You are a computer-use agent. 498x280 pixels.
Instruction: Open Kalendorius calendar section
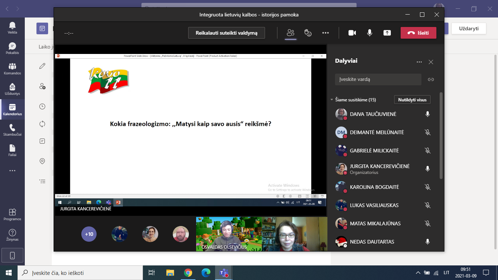(12, 109)
